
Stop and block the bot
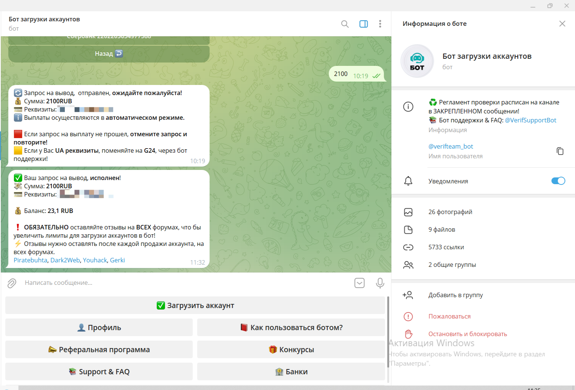[467, 334]
